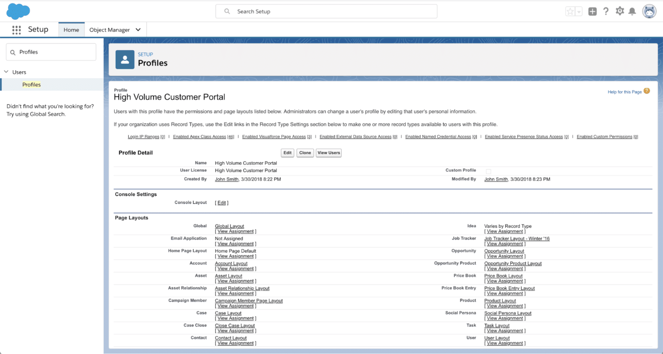663x354 pixels.
Task: Click the blue Profiles setup page icon
Action: click(x=125, y=59)
